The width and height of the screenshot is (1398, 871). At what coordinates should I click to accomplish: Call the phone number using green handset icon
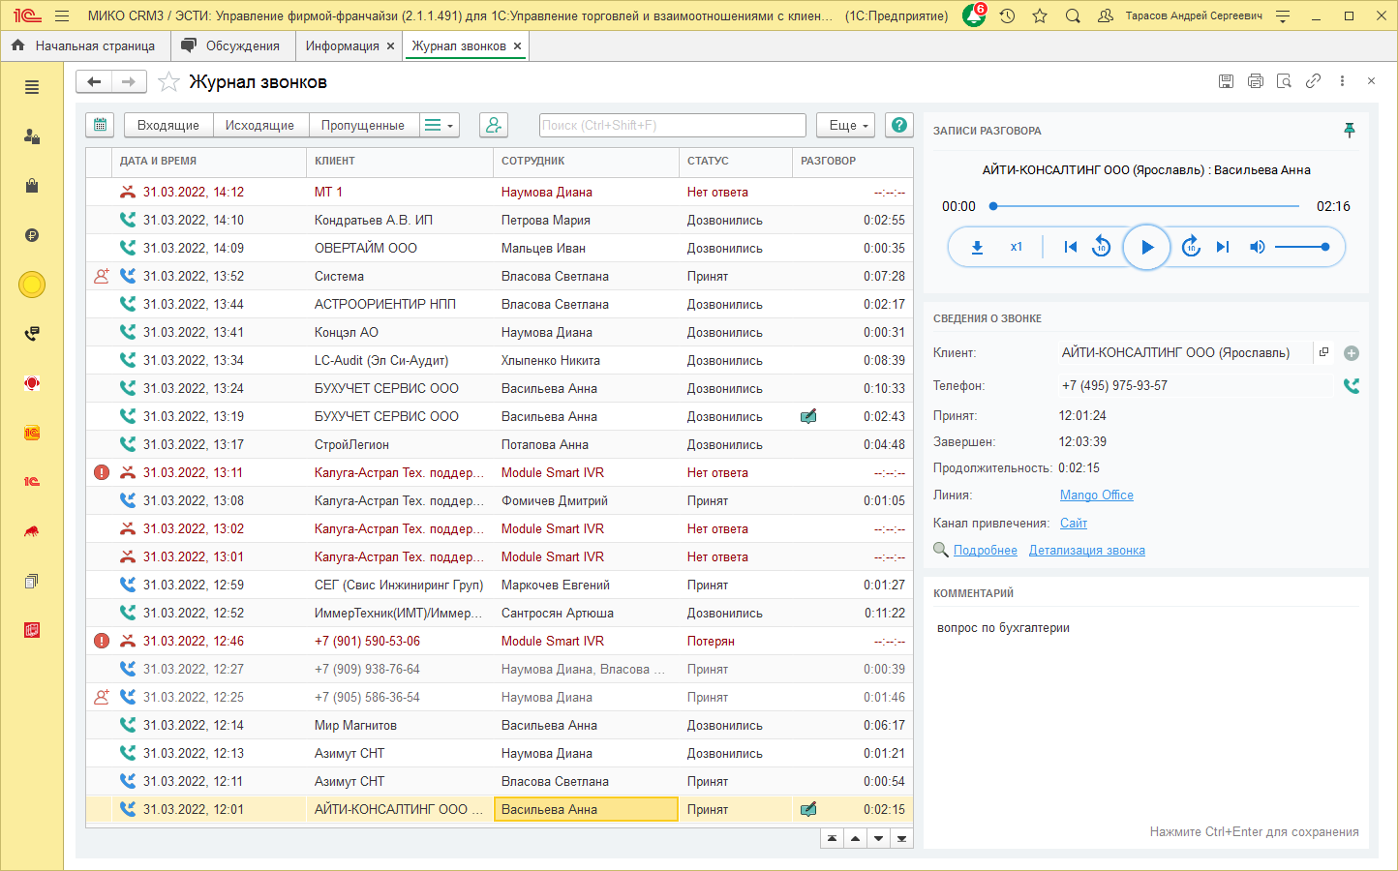click(1352, 386)
